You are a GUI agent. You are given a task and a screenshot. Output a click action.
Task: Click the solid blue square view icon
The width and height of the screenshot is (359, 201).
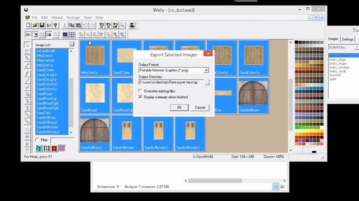pyautogui.click(x=65, y=35)
